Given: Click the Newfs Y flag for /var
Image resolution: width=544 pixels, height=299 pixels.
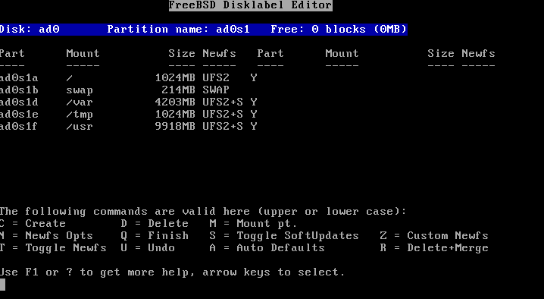Looking at the screenshot, I should pyautogui.click(x=254, y=102).
